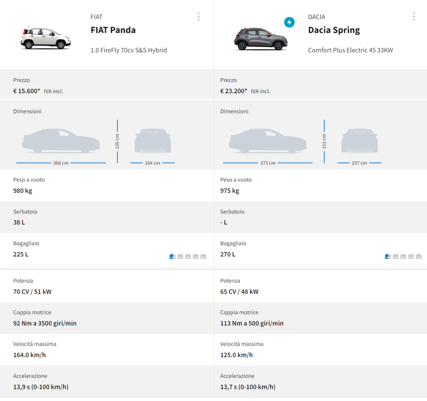Screen dimensions: 427x401
Task: Click the blue electric lightning badge
Action: pyautogui.click(x=289, y=23)
